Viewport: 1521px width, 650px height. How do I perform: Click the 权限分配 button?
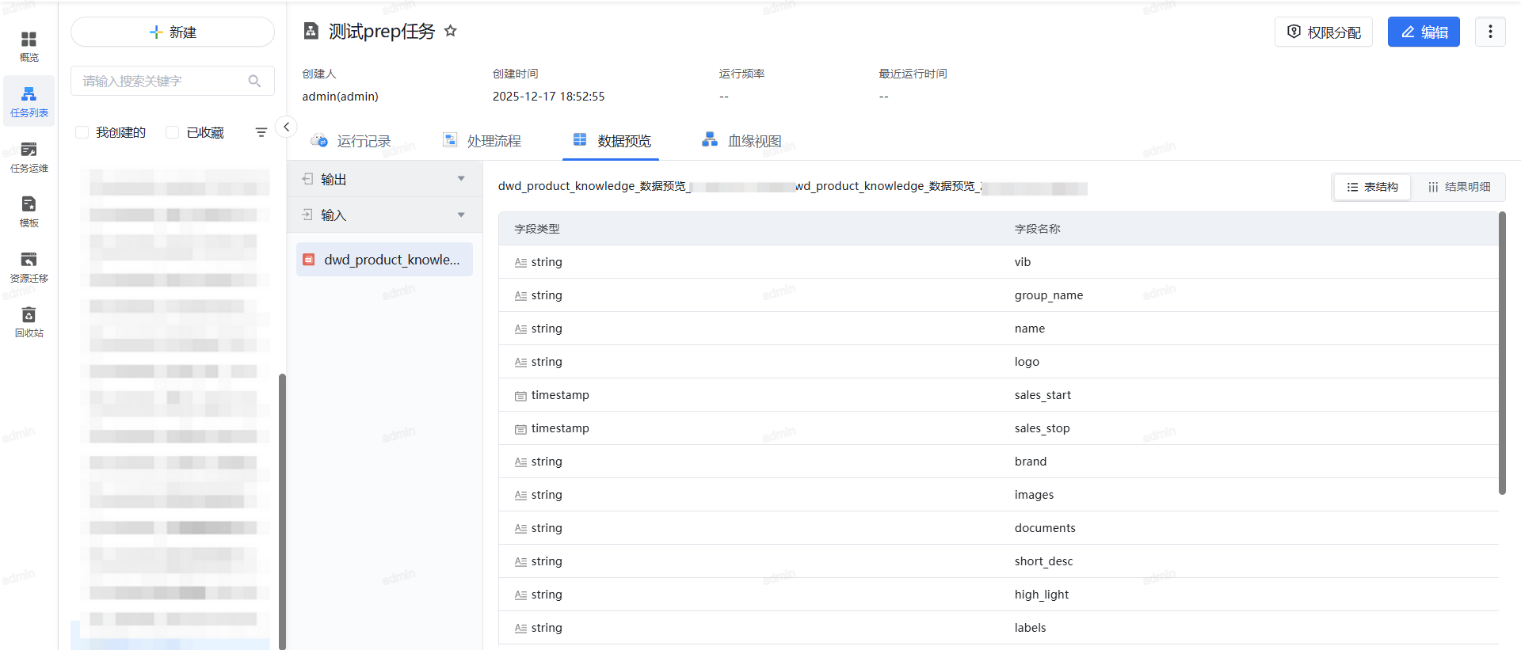click(x=1324, y=32)
